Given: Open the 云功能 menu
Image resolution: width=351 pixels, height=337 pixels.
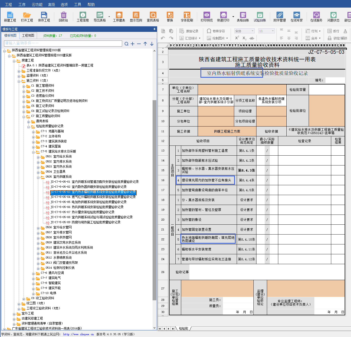Looking at the screenshot, I should click(x=37, y=5).
